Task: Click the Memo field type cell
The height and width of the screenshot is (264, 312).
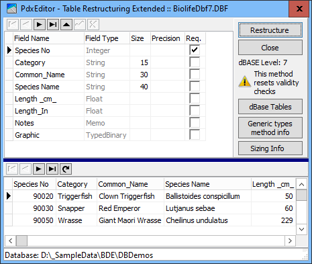Action: pyautogui.click(x=107, y=123)
